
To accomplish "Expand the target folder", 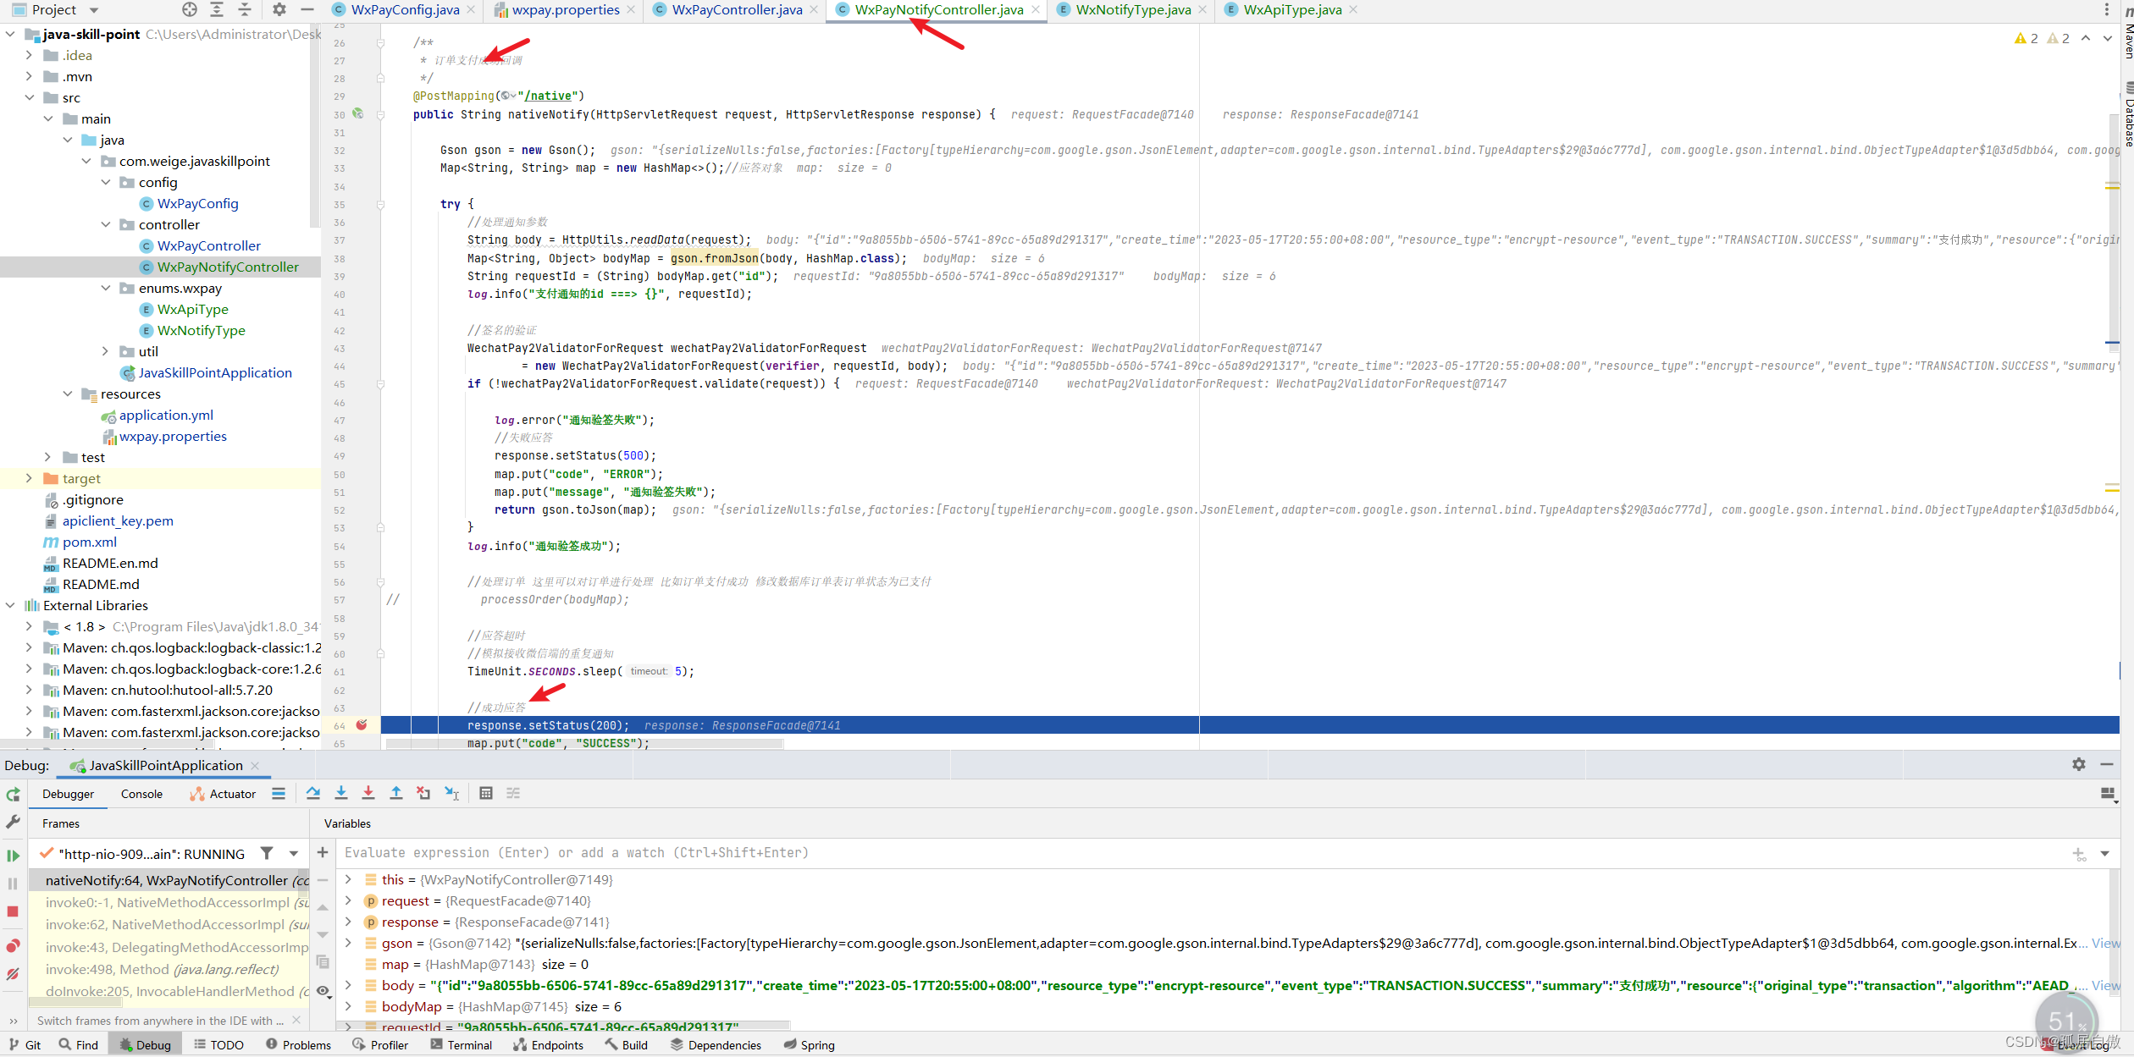I will click(30, 478).
